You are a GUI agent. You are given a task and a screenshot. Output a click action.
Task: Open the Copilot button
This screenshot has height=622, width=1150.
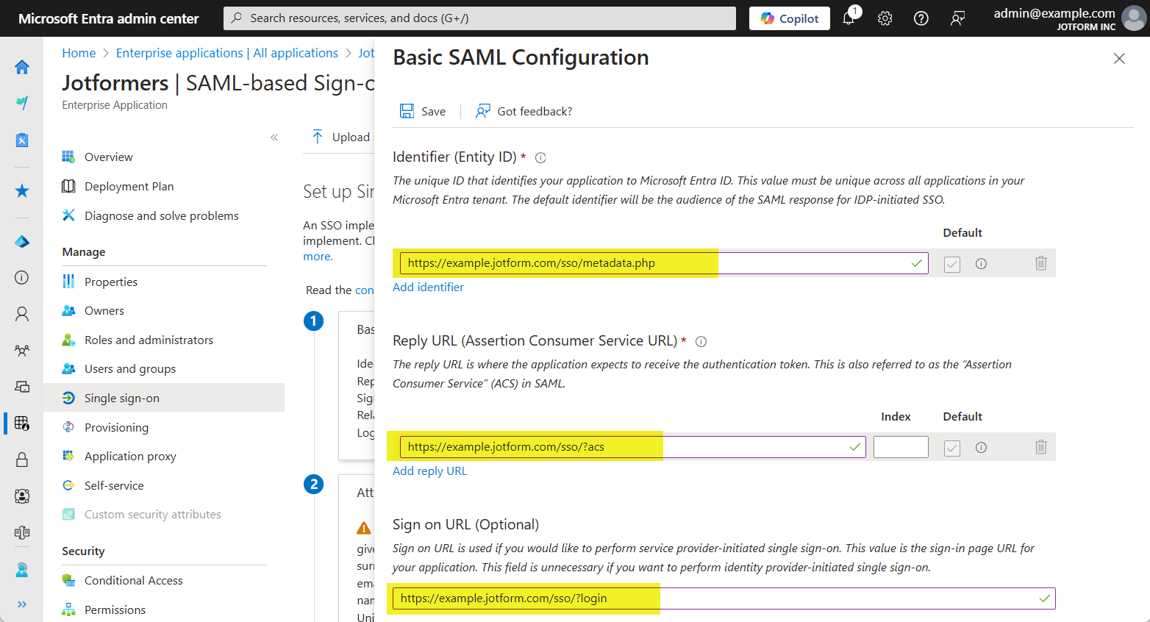[x=790, y=18]
